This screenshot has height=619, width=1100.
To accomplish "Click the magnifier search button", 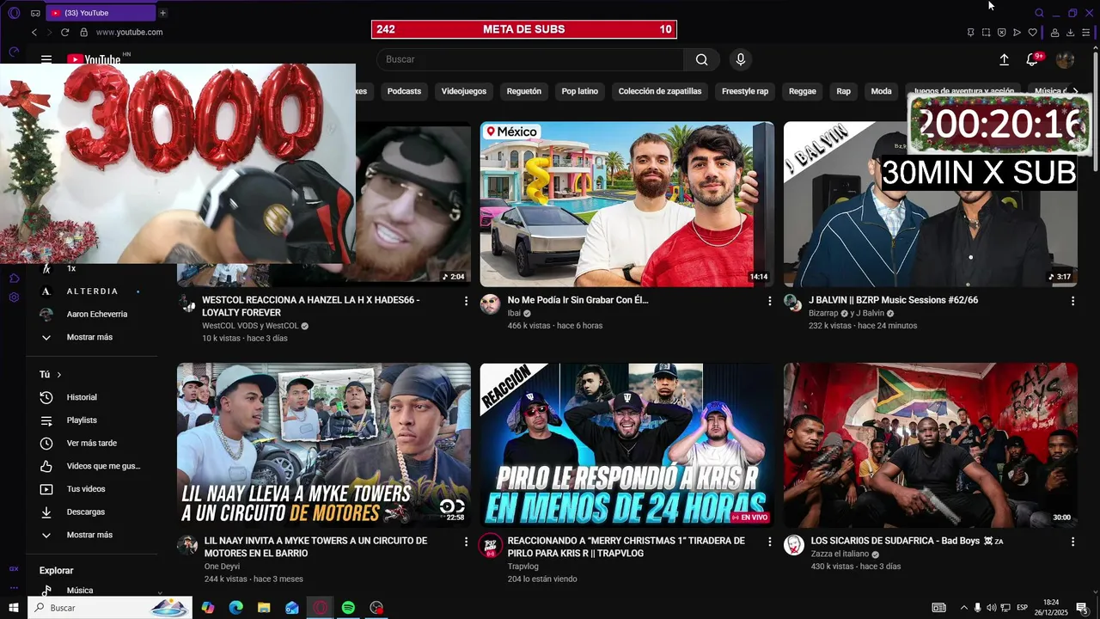I will tap(702, 59).
